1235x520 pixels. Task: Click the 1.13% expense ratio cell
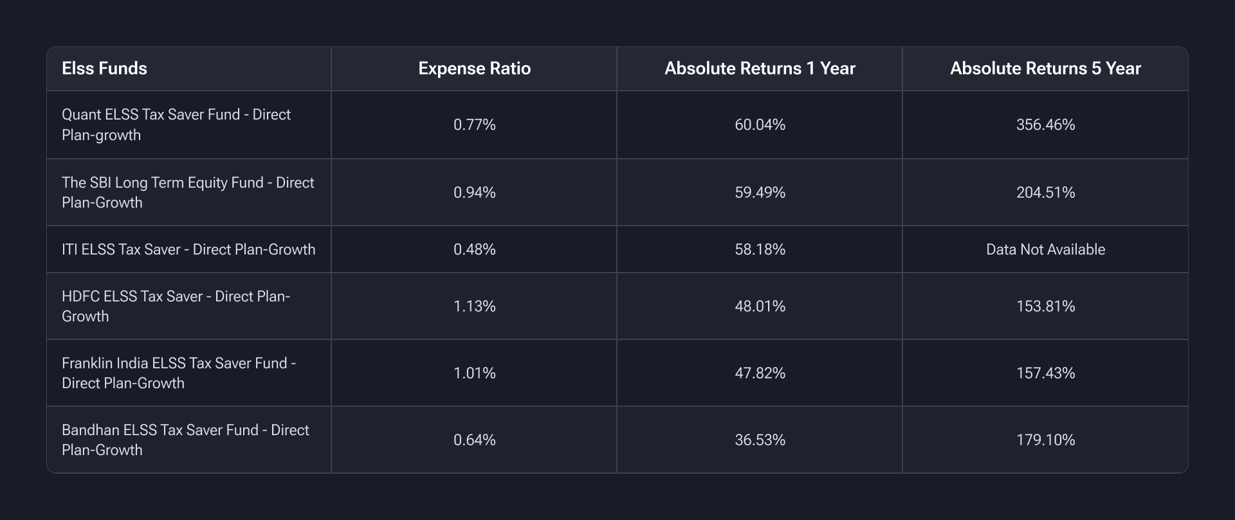pyautogui.click(x=474, y=306)
